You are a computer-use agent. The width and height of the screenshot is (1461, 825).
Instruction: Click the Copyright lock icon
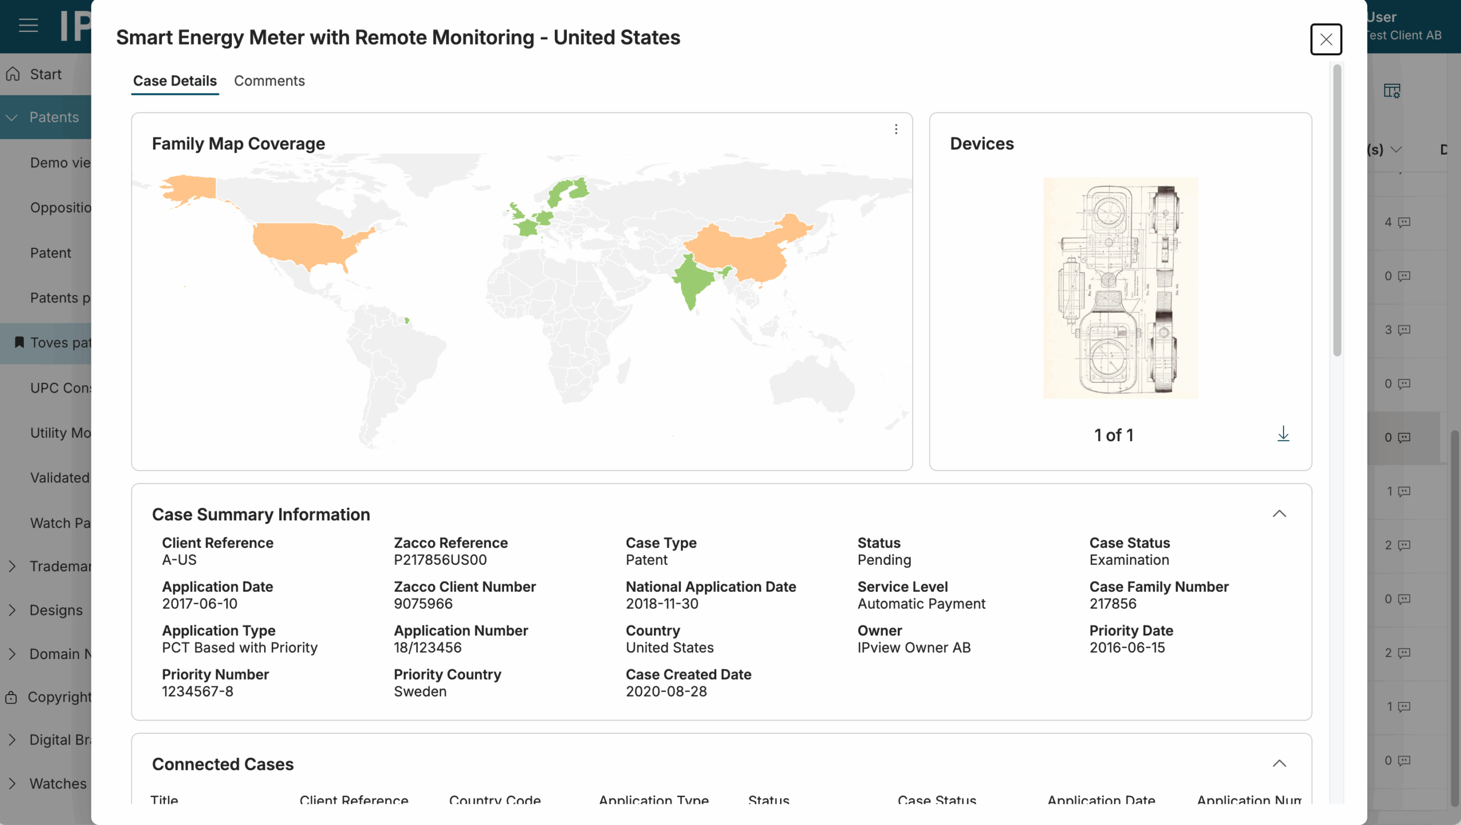tap(11, 697)
